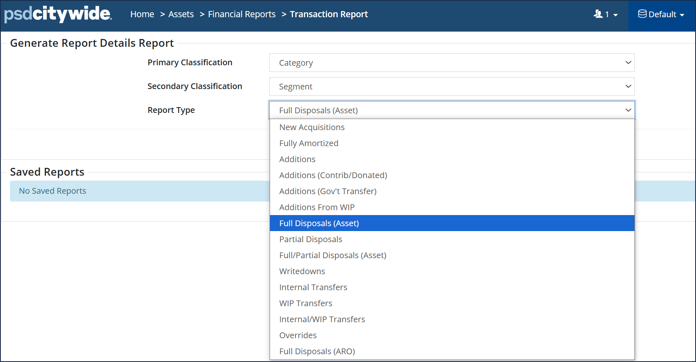Screen dimensions: 696x362
Task: Choose Partial Disposals report type
Action: 311,239
